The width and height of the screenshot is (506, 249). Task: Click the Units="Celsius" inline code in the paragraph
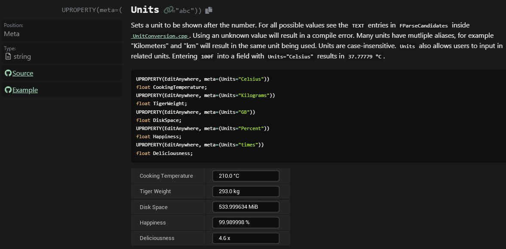(291, 56)
